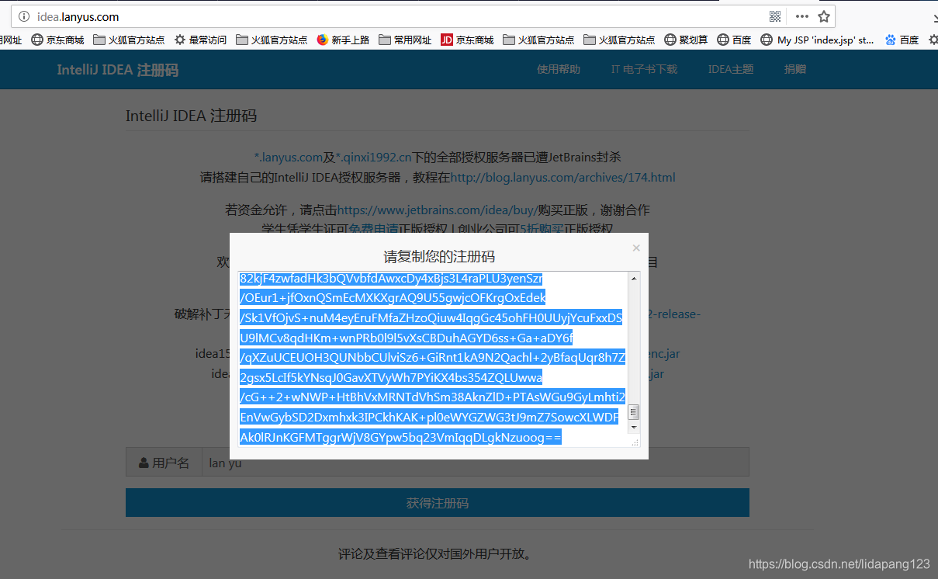Click code line starting /qXZuUCEUOH3QUNbb
938x579 pixels.
click(433, 358)
